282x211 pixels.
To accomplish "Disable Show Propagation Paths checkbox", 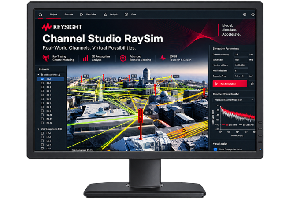I will 215,149.
